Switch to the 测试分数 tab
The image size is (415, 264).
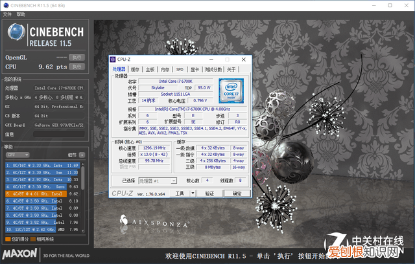click(213, 69)
